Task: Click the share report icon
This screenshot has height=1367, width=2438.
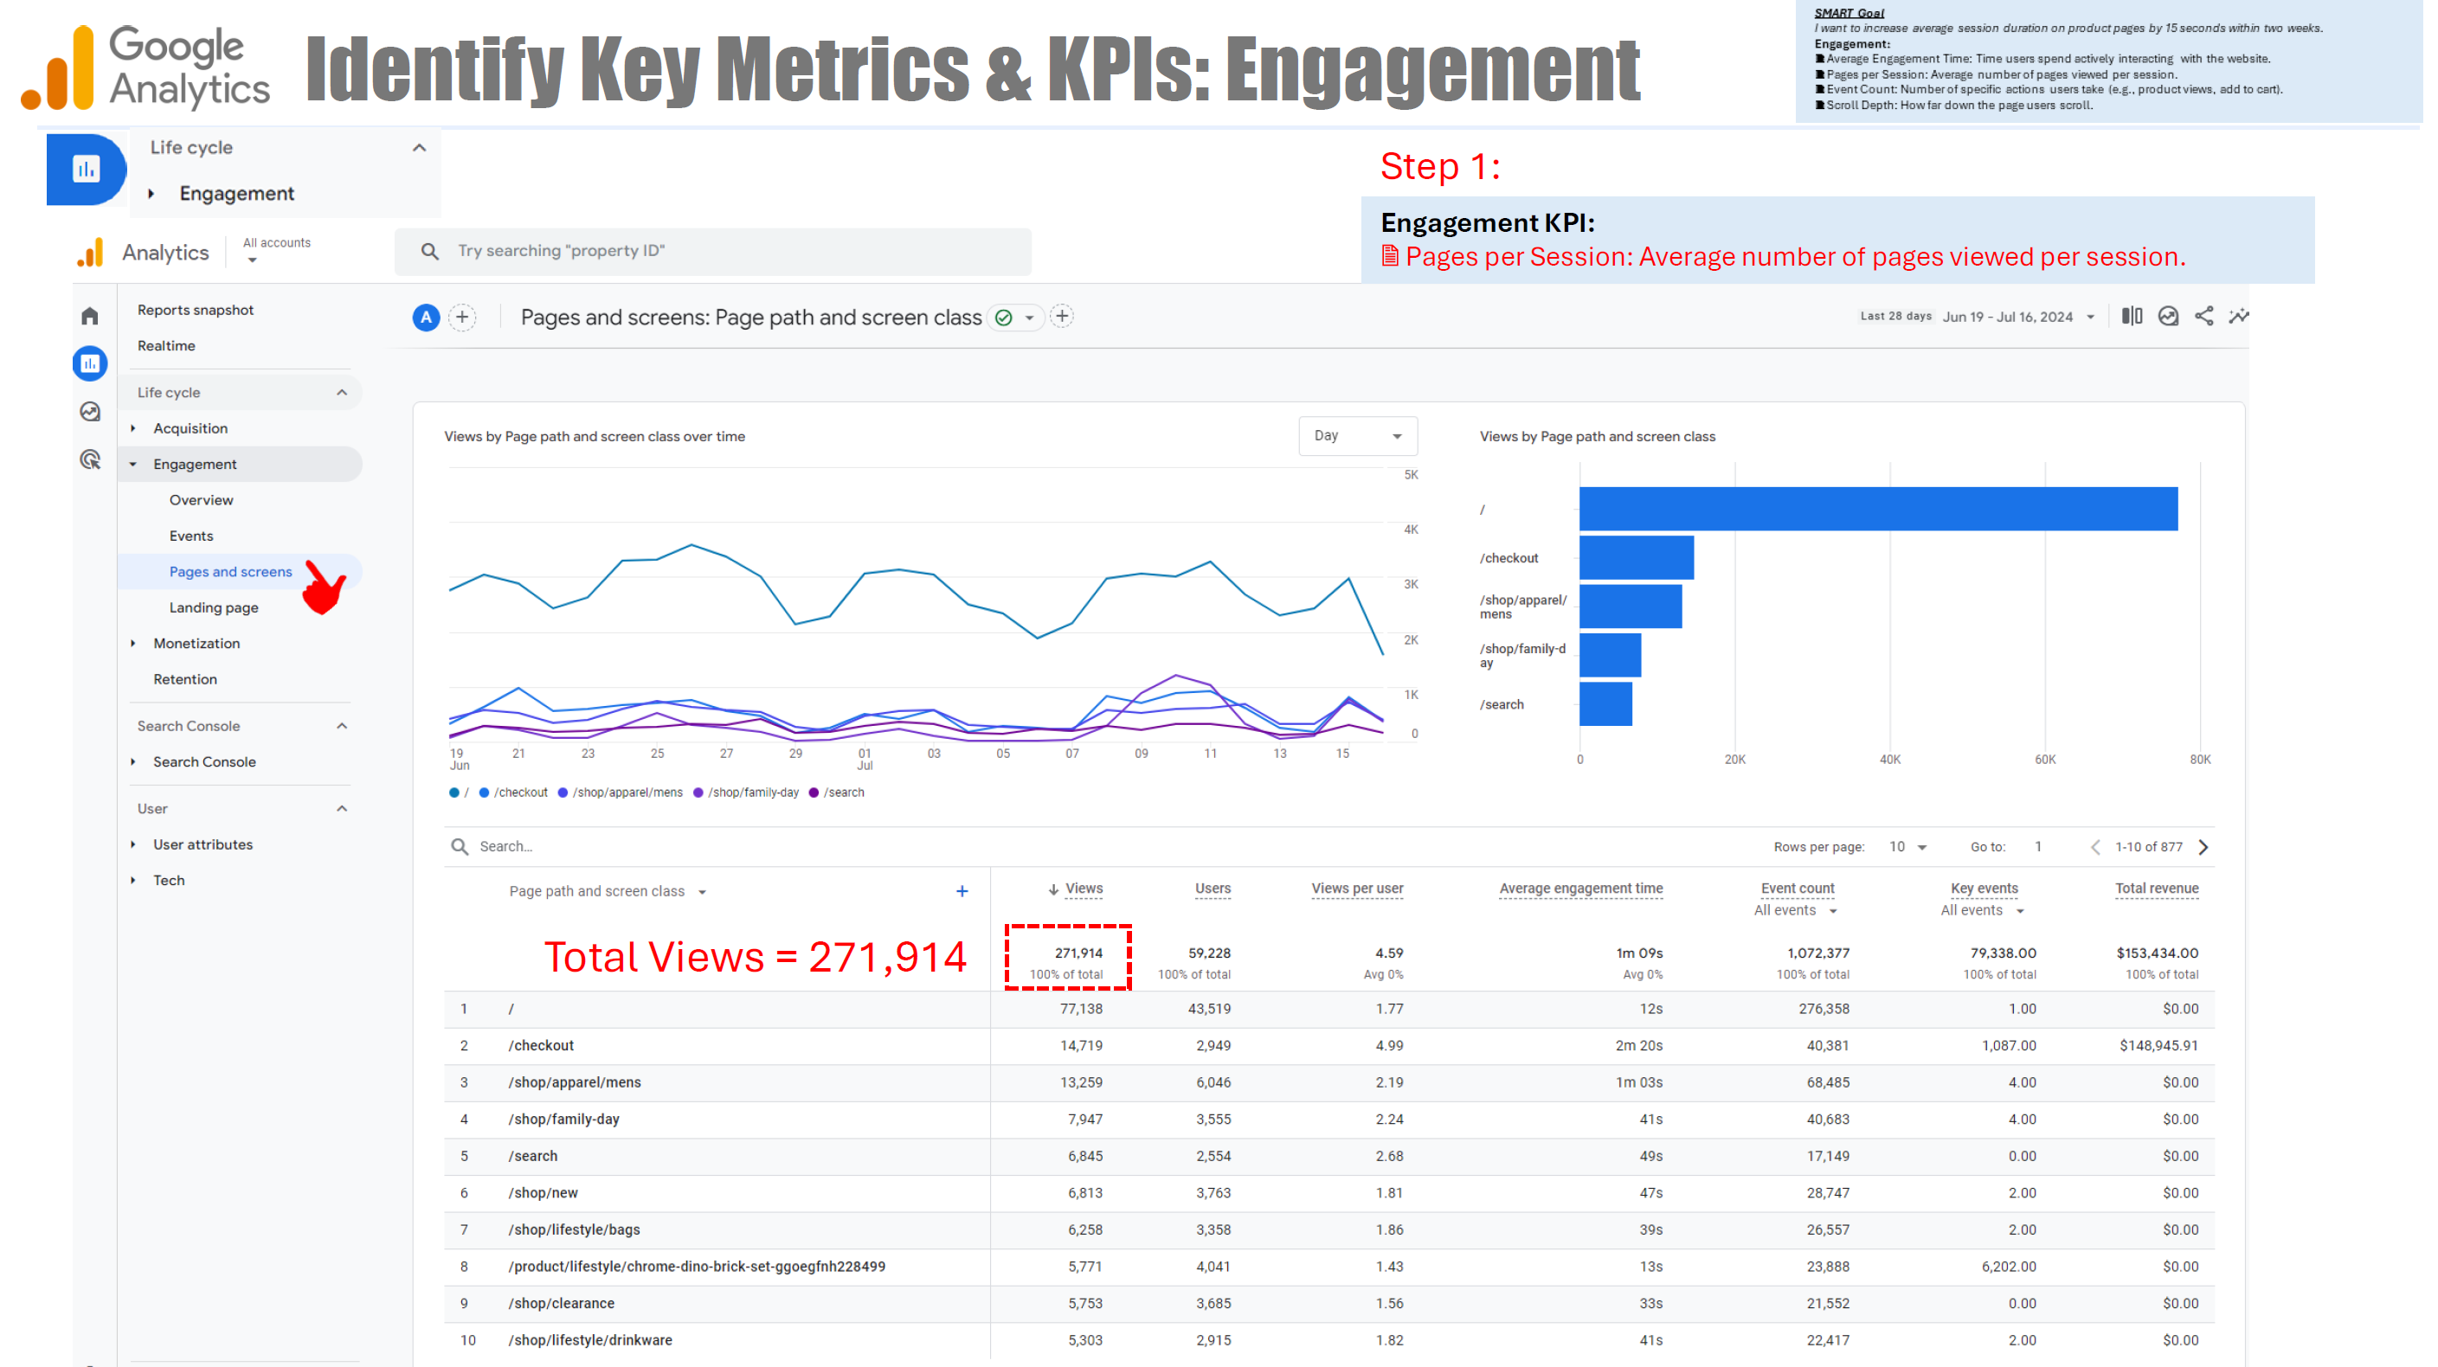Action: (x=2204, y=316)
